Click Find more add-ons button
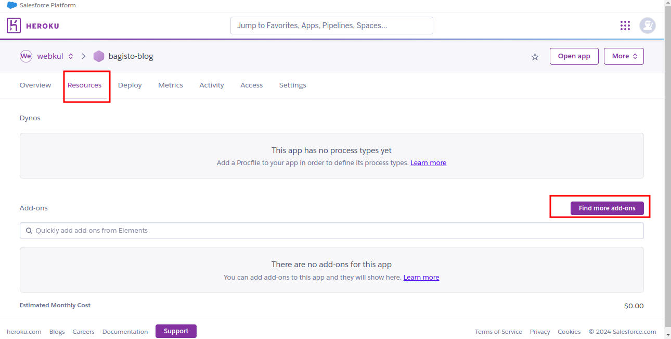 607,208
